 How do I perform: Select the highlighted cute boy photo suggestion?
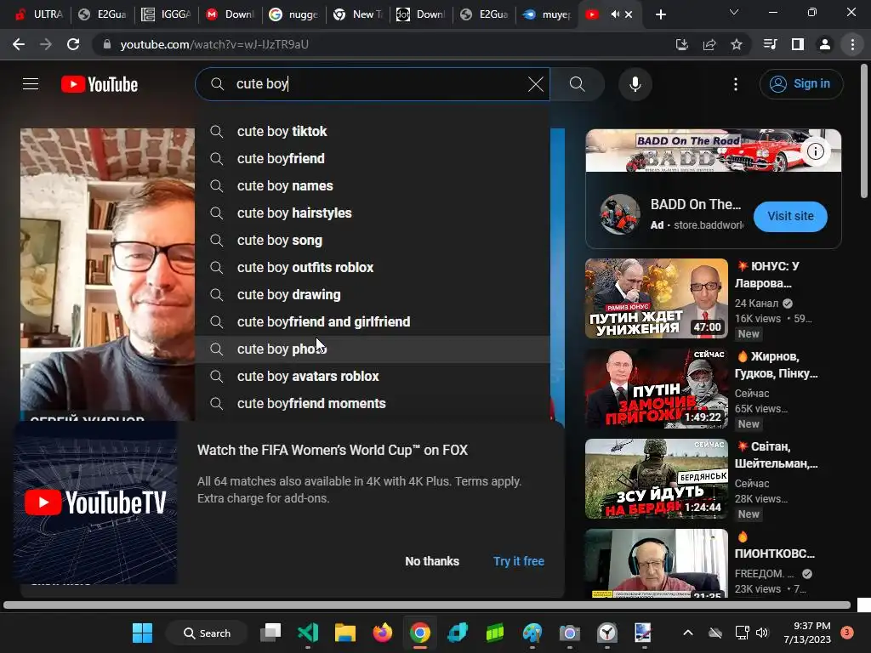point(373,349)
